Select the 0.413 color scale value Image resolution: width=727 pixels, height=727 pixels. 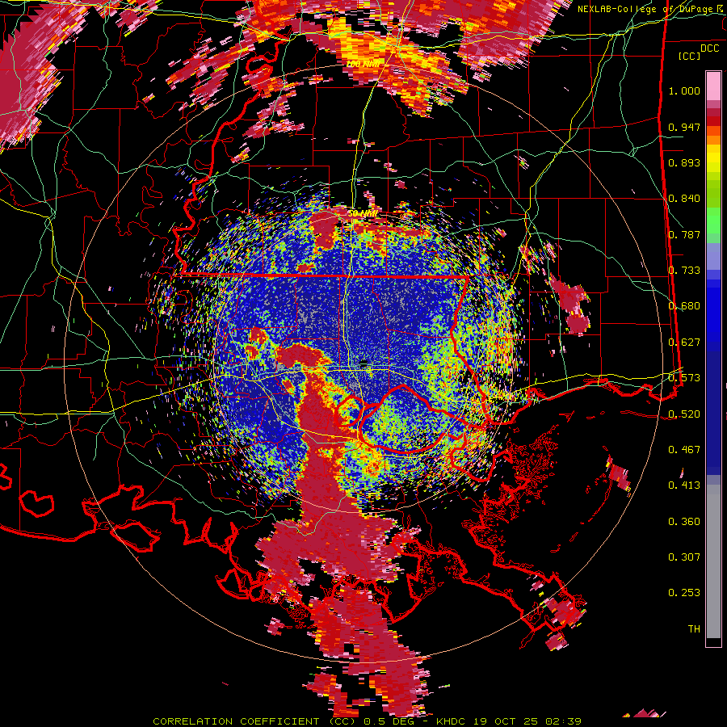(x=684, y=485)
